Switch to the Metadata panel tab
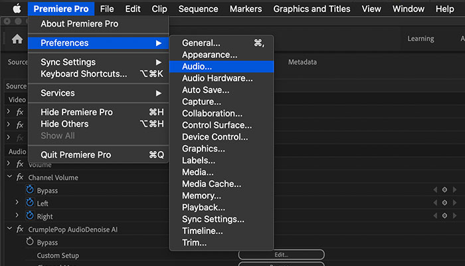 click(302, 62)
